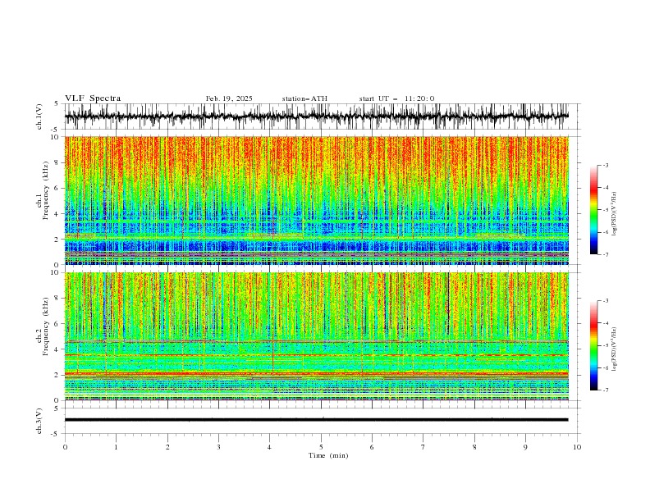Screen dimensions: 650x502
Task: Click the 2 kHz tick of ch.2 spectrogram
Action: tap(57, 375)
